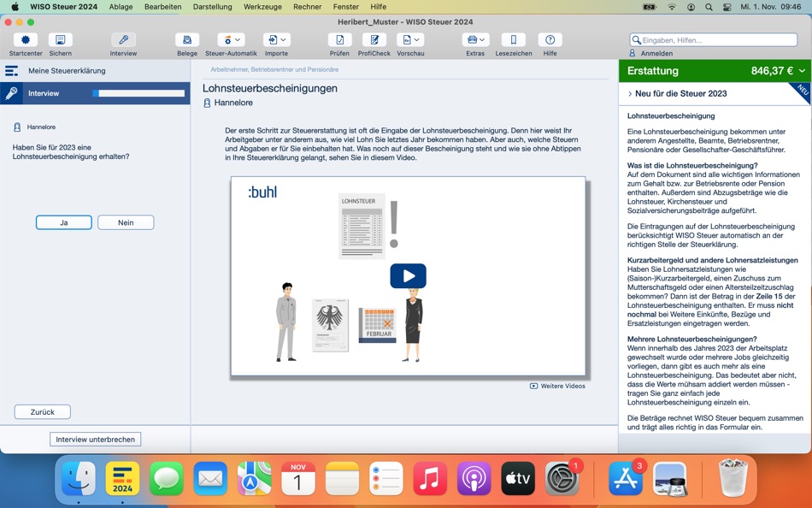Click Interview unterbrechen button
This screenshot has width=812, height=508.
(95, 439)
